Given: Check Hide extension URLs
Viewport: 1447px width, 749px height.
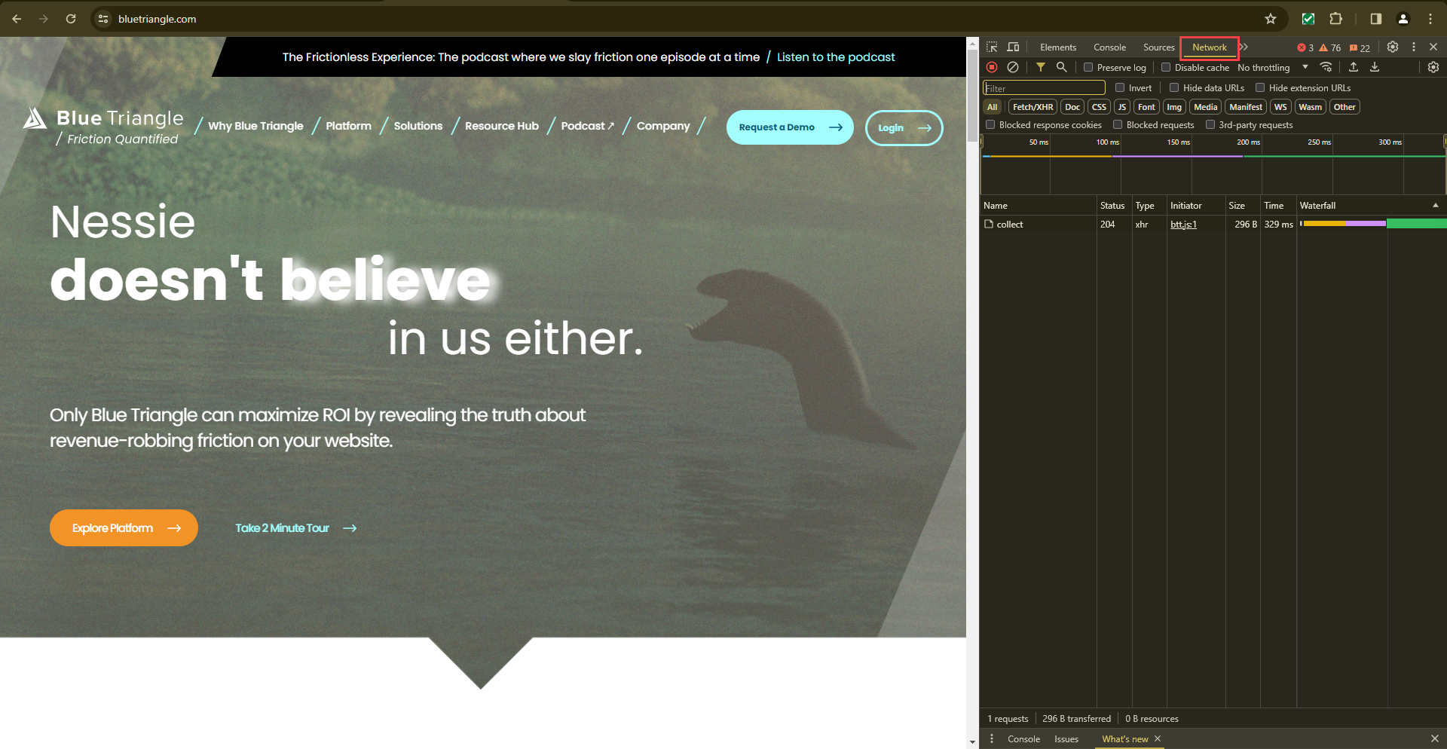Looking at the screenshot, I should (x=1260, y=87).
